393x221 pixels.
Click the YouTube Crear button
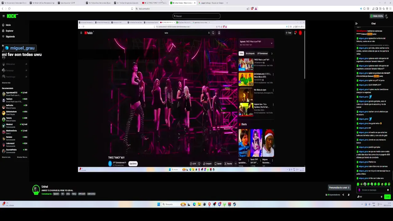pos(289,33)
